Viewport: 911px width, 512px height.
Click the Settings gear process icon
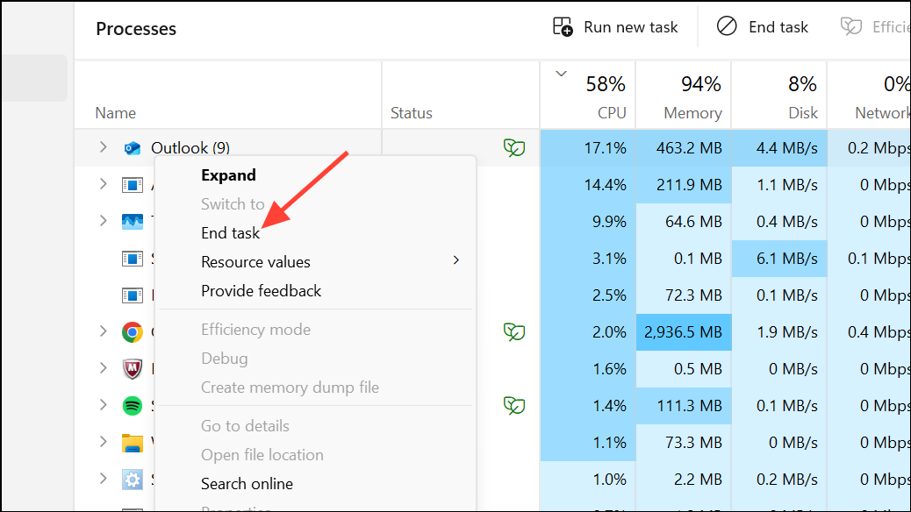point(132,479)
